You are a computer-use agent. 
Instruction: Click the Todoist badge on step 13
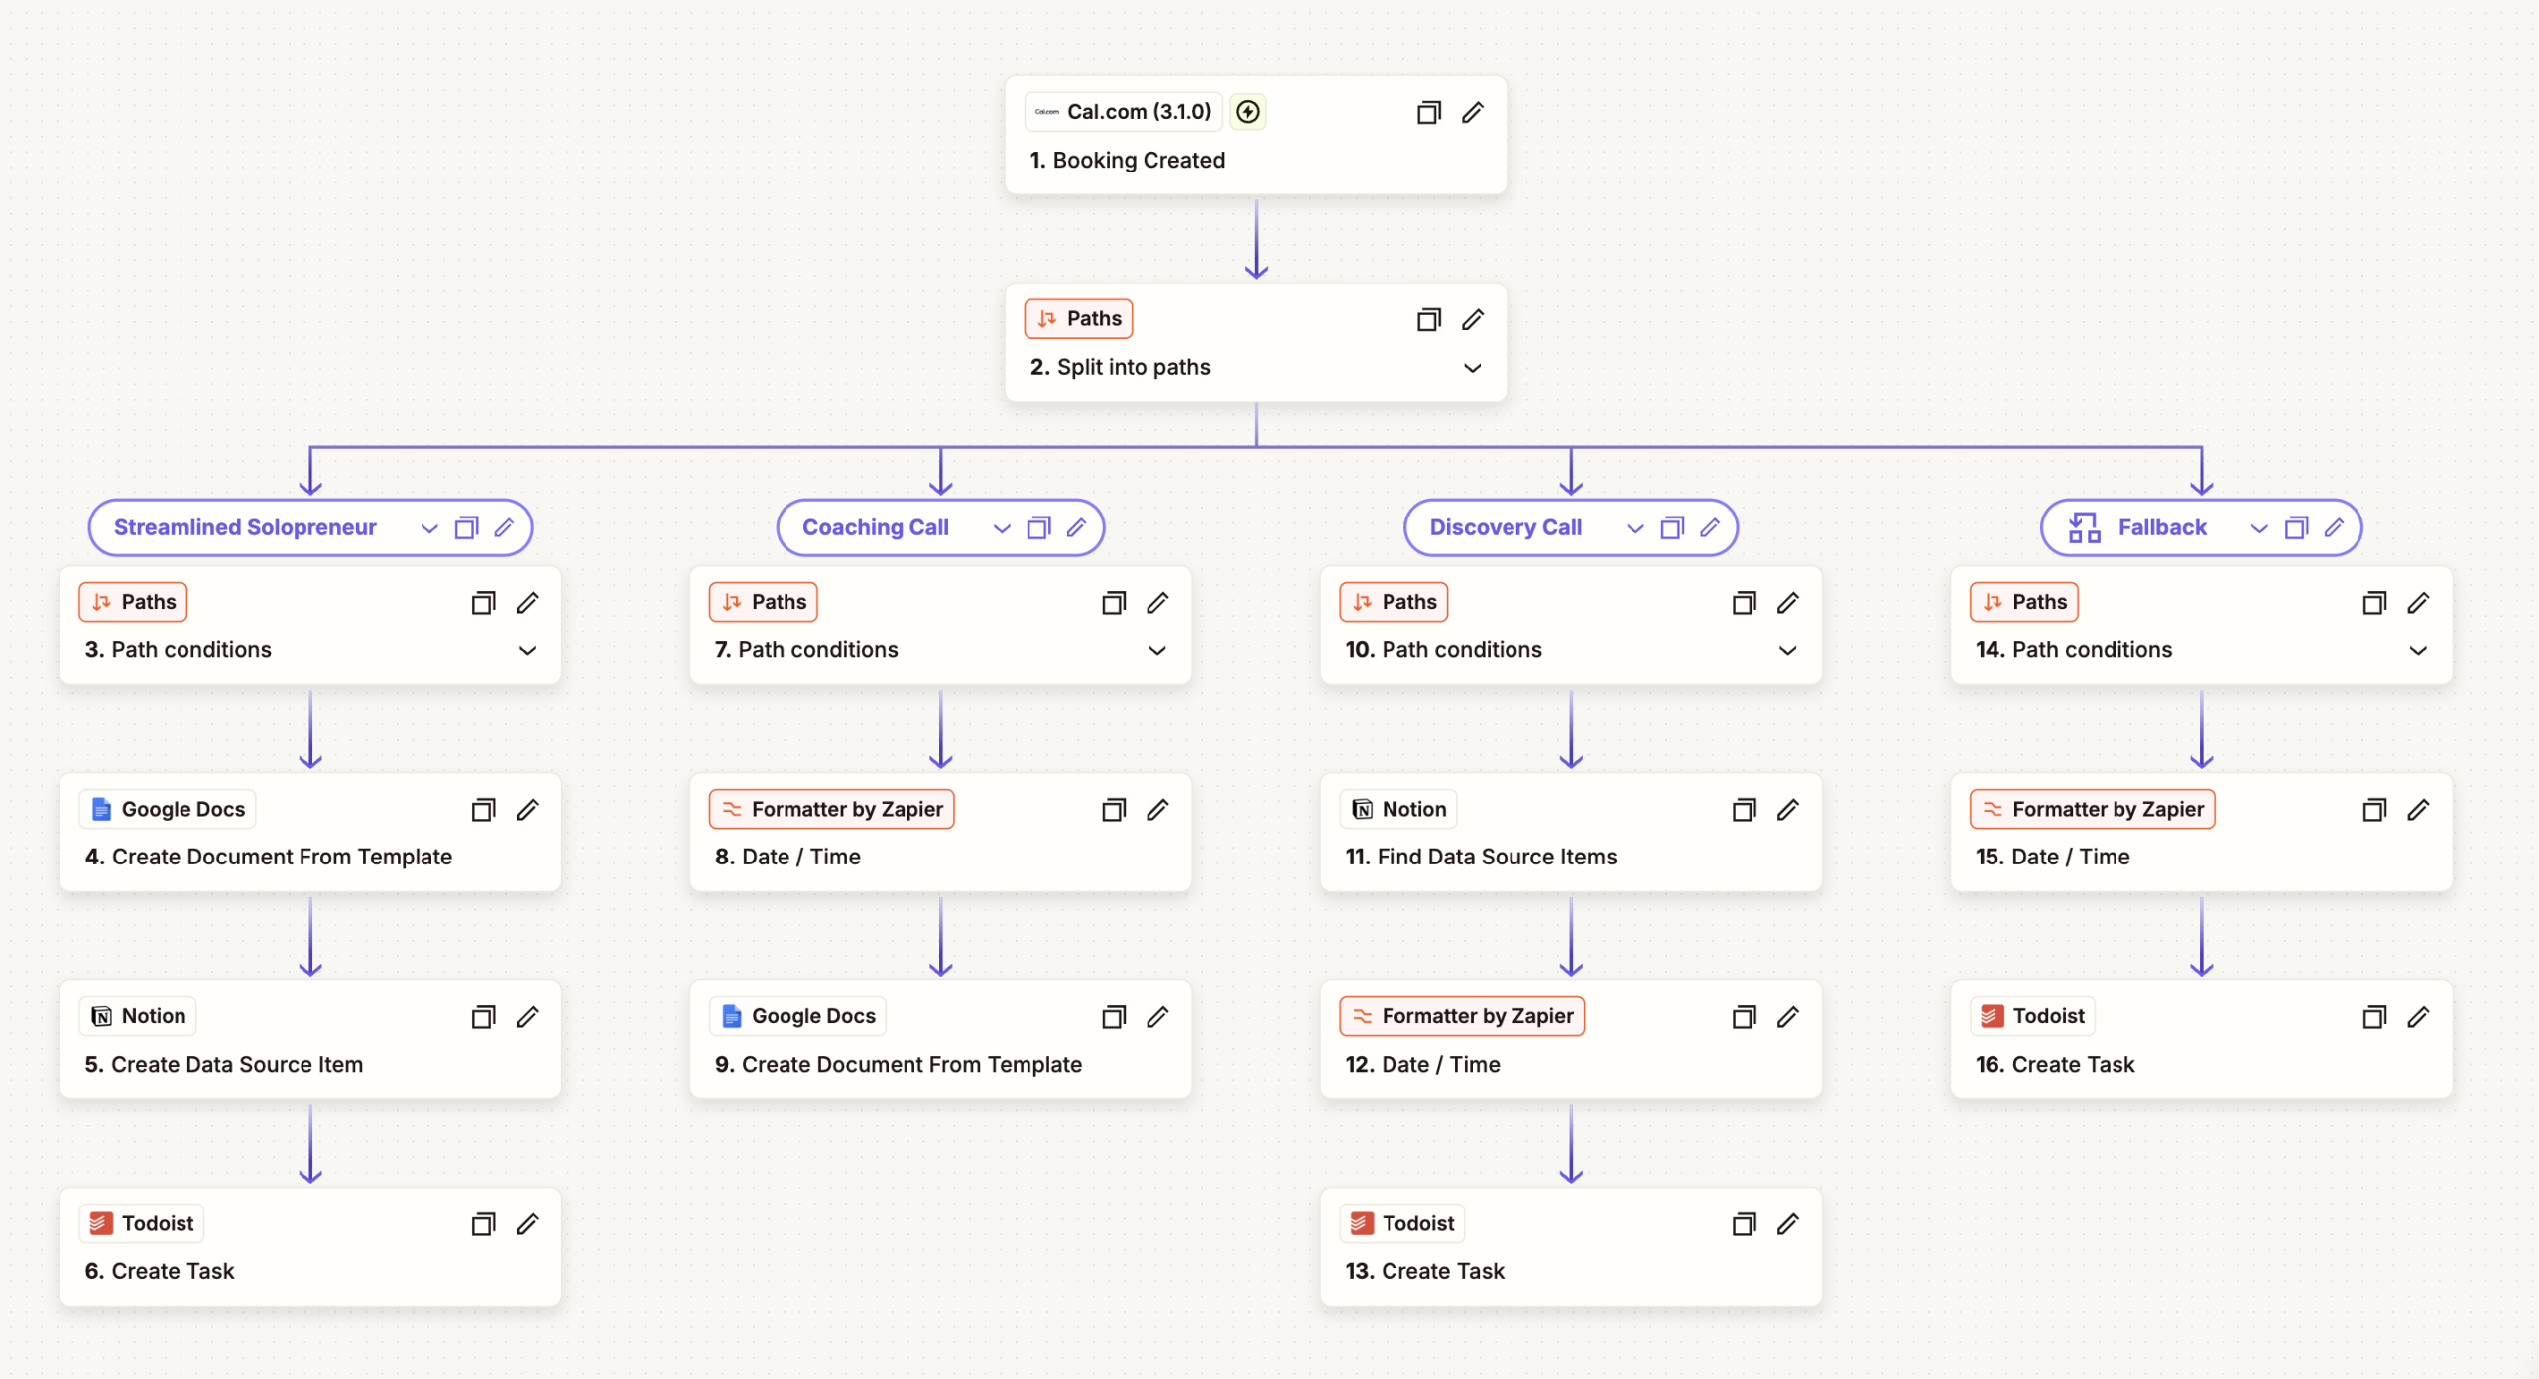1402,1224
